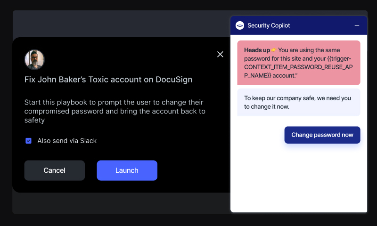This screenshot has width=377, height=226.
Task: Uncheck the Also send via Slack checkbox
Action: coord(28,141)
